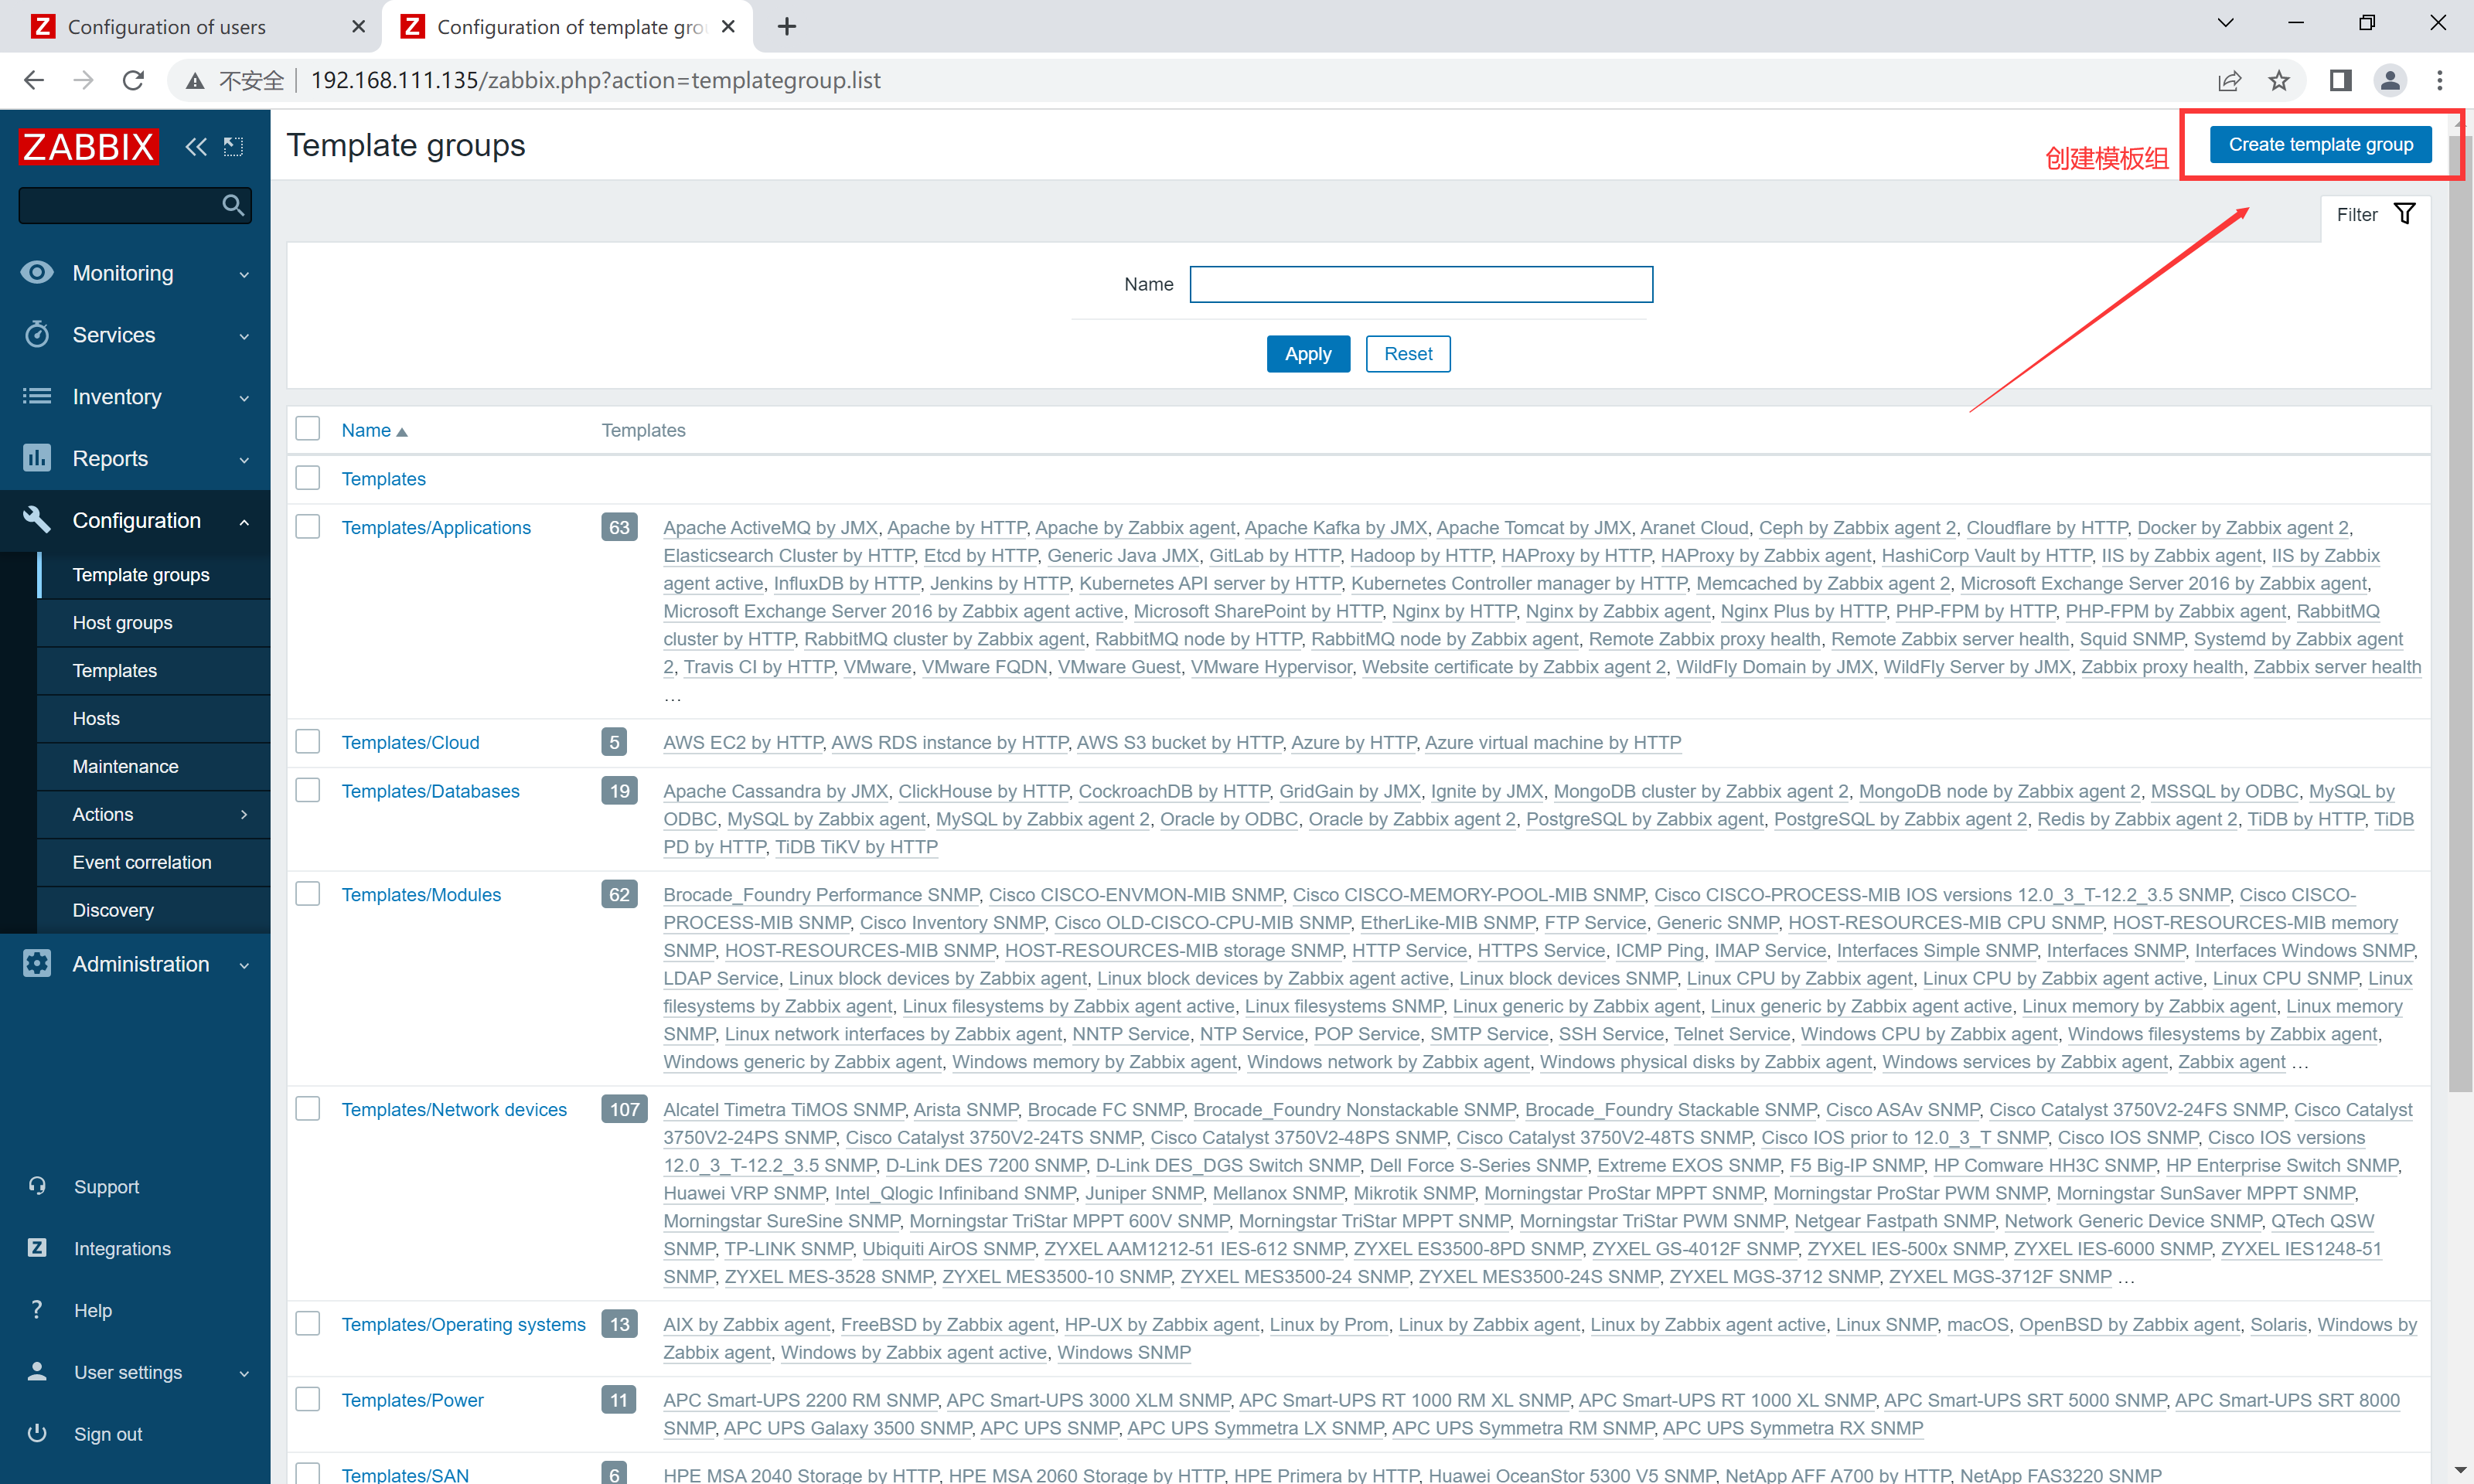Open Event correlation menu item
Image resolution: width=2474 pixels, height=1484 pixels.
tap(153, 862)
